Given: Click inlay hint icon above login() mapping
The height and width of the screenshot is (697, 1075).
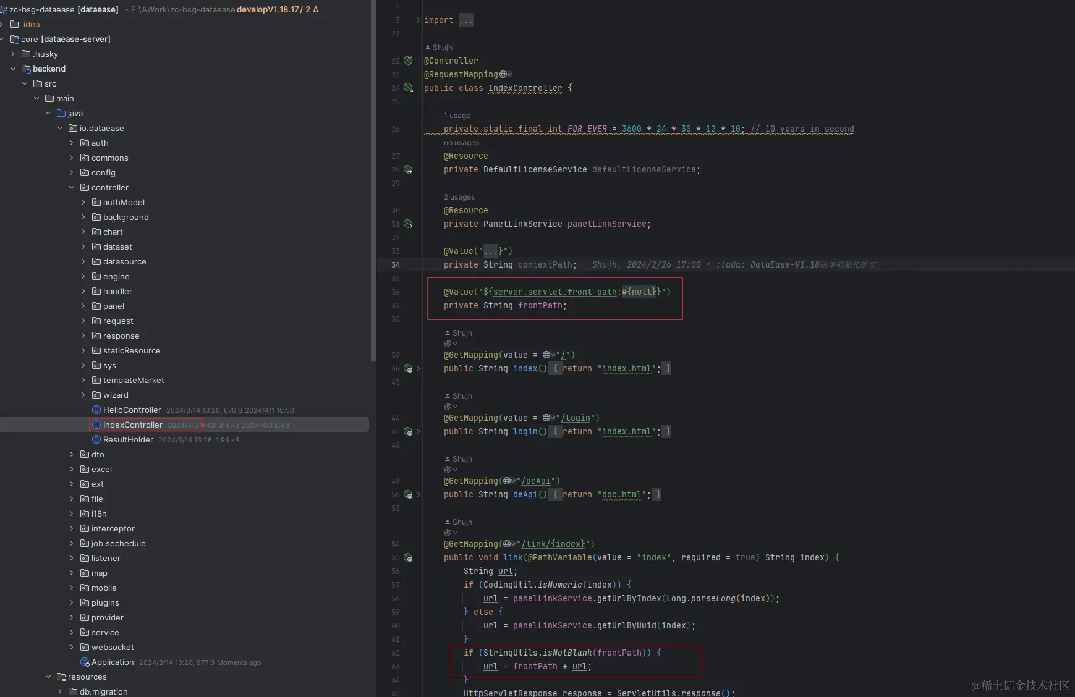Looking at the screenshot, I should coord(450,407).
